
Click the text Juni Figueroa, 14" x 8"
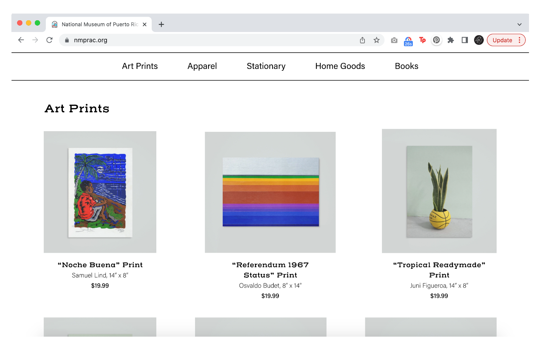pos(439,285)
